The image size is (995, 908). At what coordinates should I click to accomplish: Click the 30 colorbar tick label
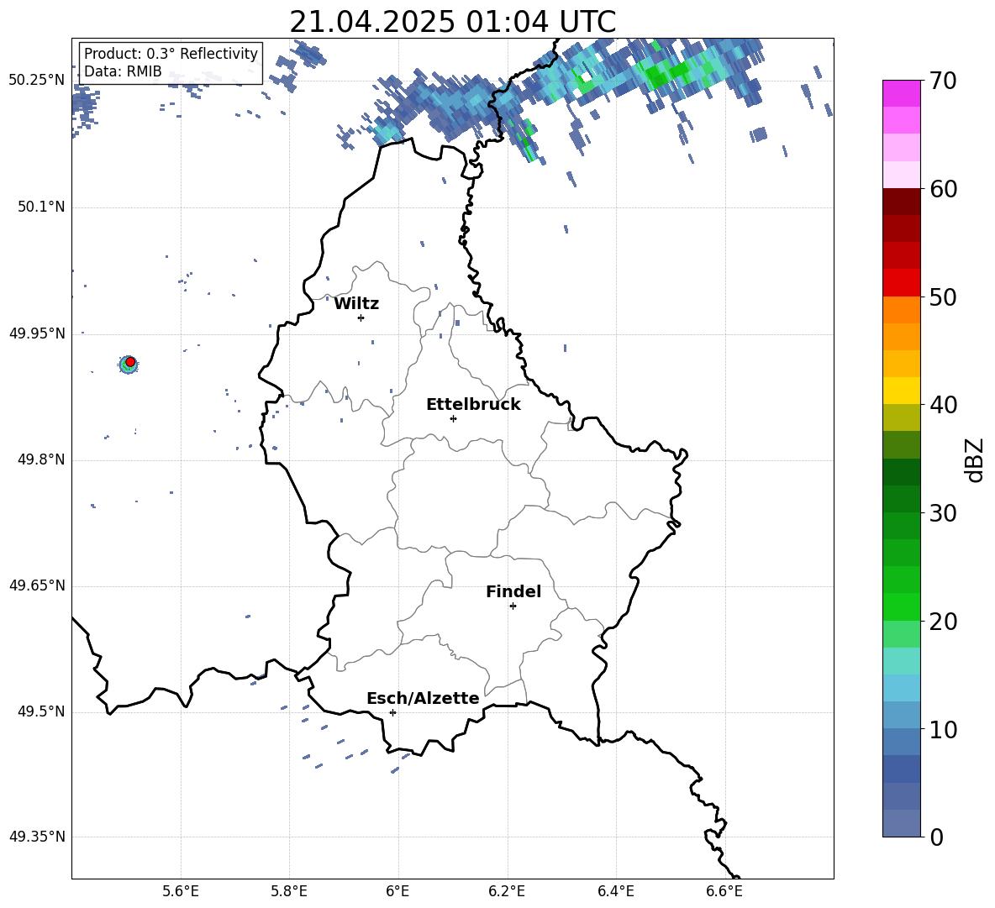coord(942,513)
